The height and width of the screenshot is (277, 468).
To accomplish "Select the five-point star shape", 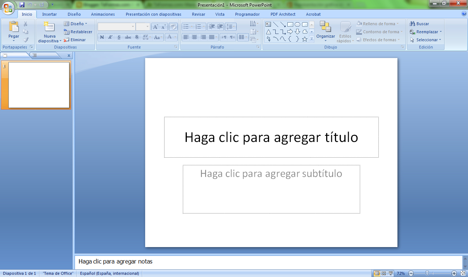I will 305,39.
